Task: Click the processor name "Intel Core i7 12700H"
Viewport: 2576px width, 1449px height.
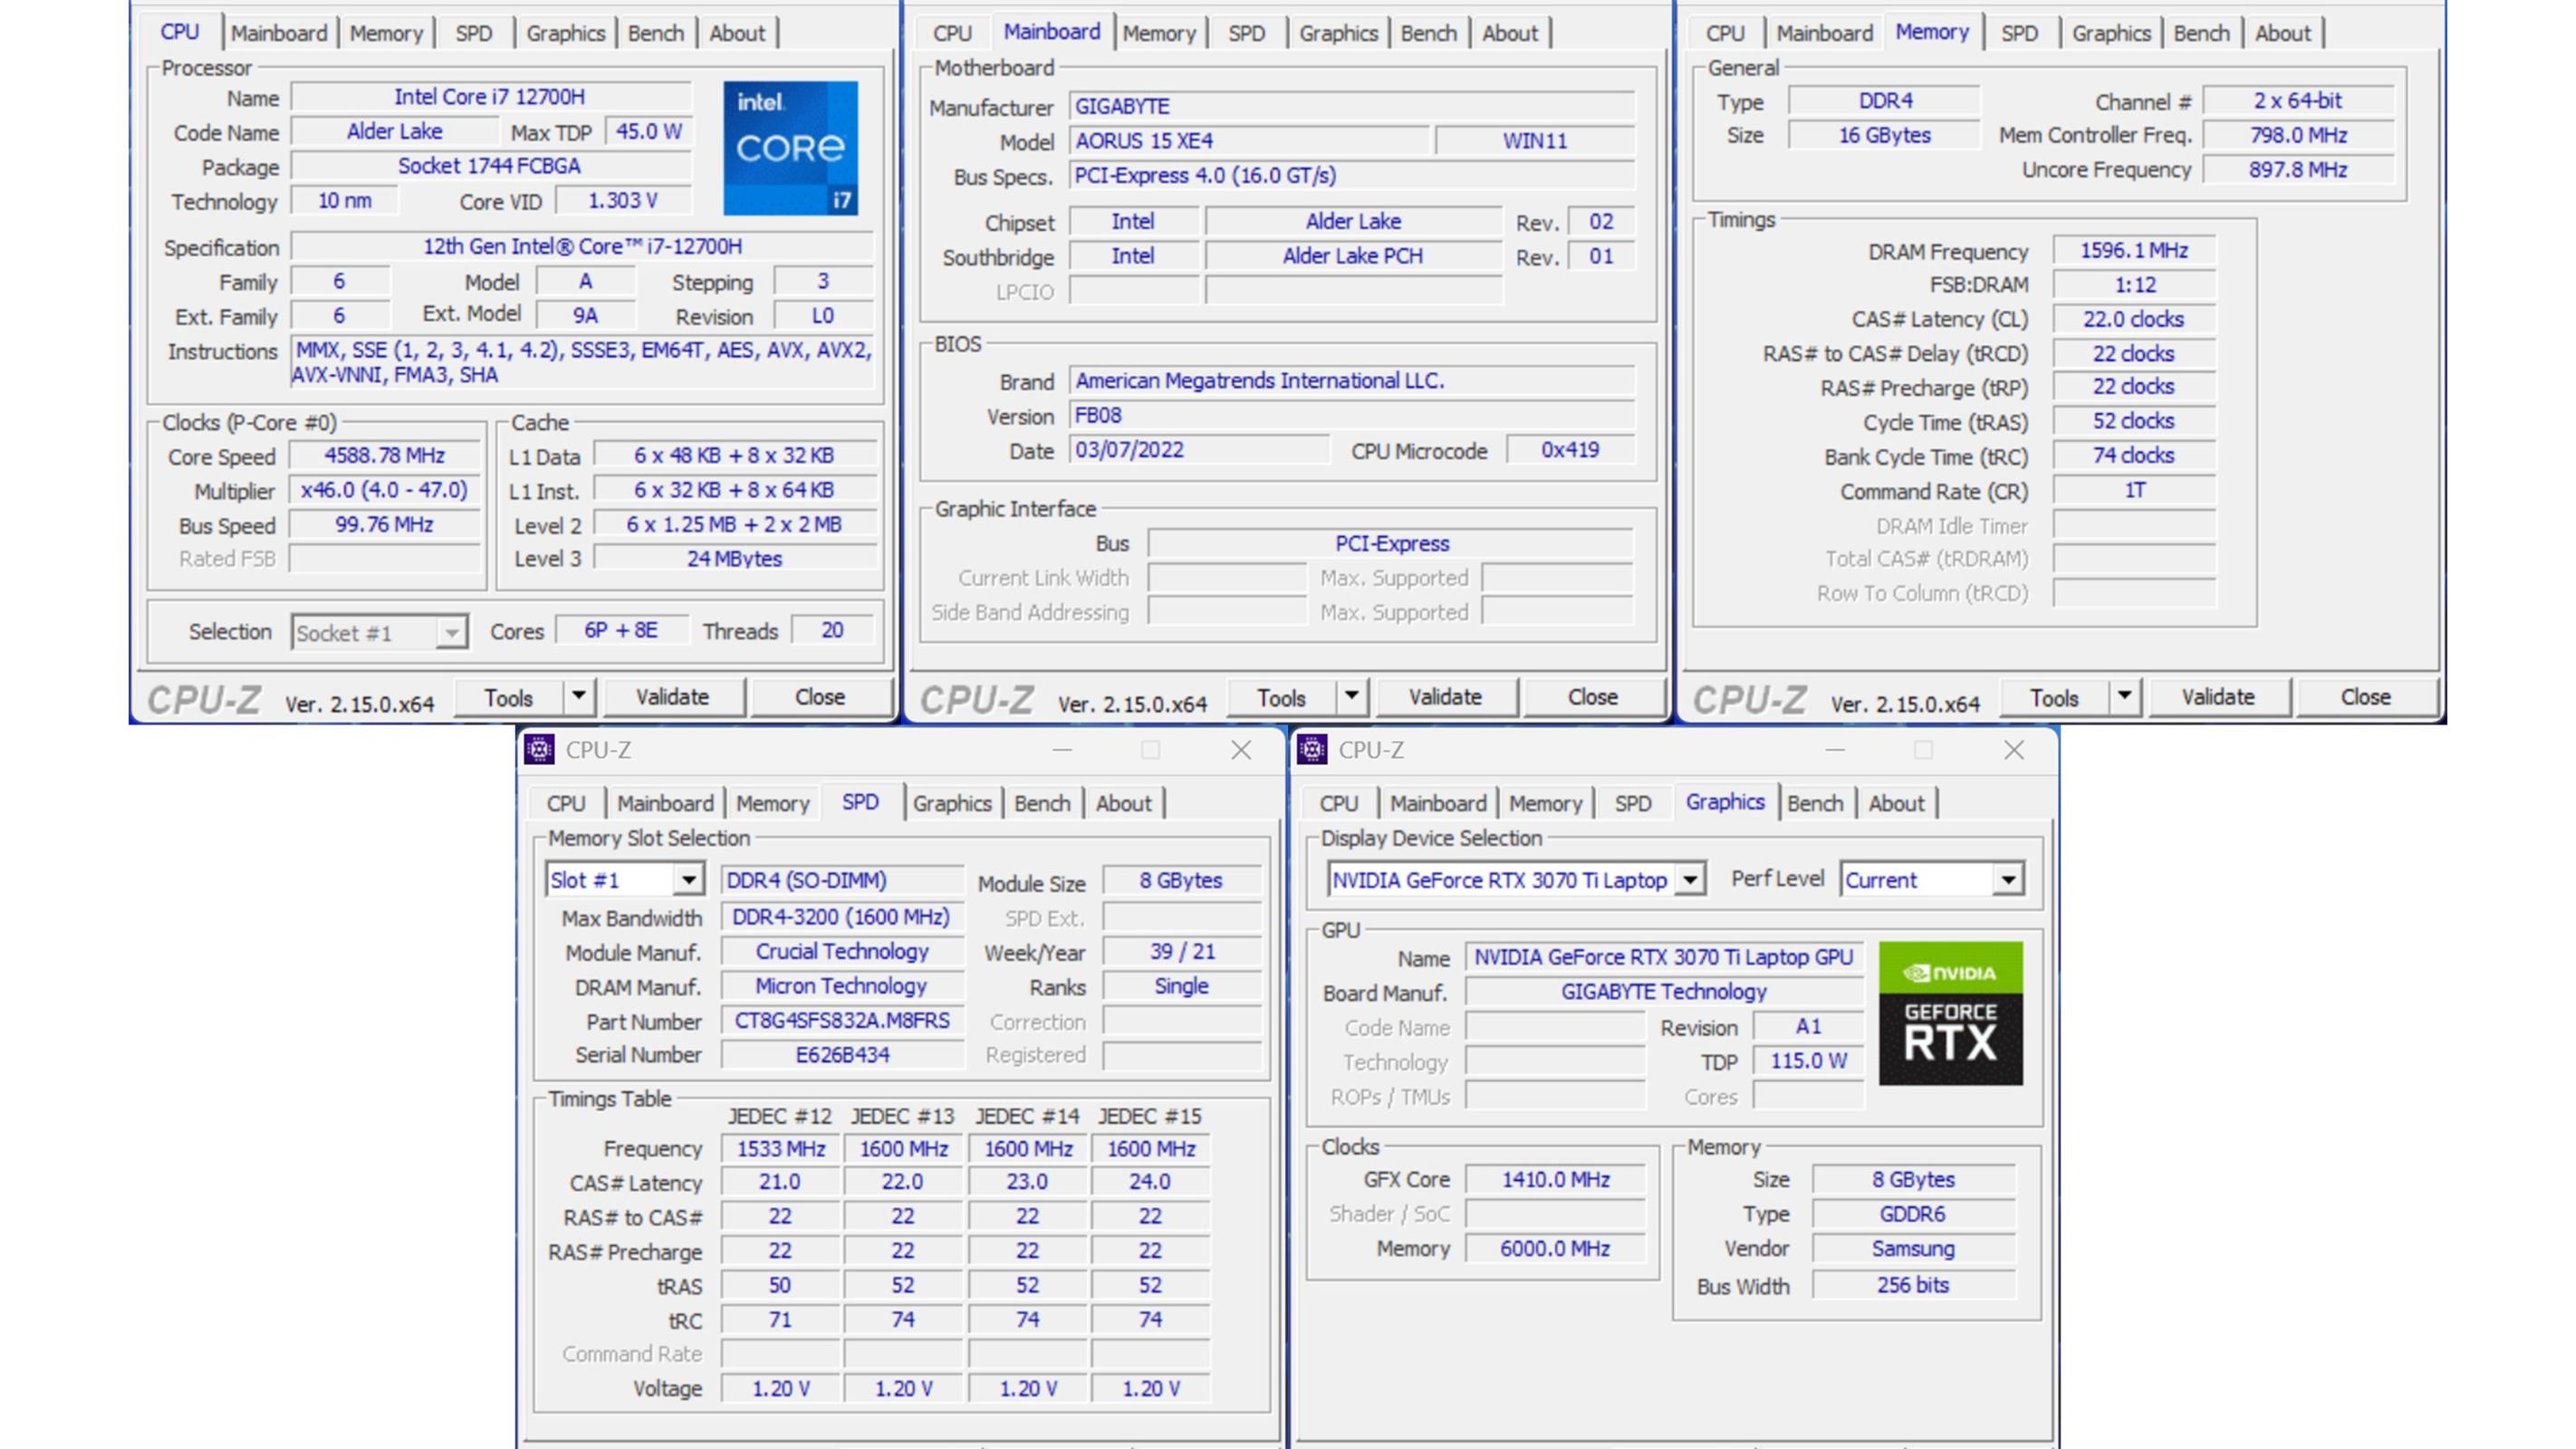Action: (490, 97)
